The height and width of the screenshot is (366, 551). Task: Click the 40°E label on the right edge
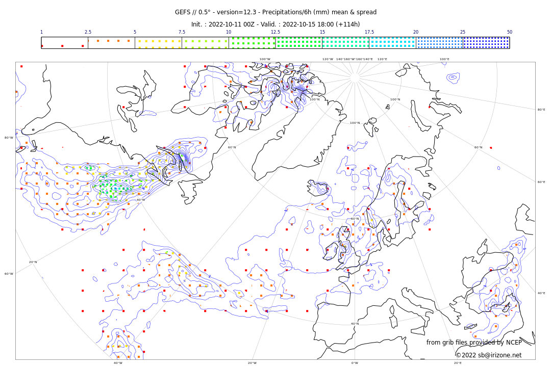(541, 293)
